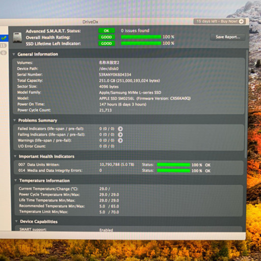Click GOOD badge for Overall Health Rating
The height and width of the screenshot is (261, 261).
(107, 37)
